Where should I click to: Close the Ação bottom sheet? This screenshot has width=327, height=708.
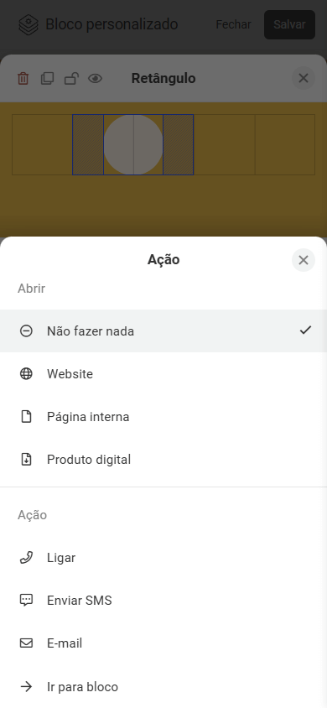click(x=303, y=260)
